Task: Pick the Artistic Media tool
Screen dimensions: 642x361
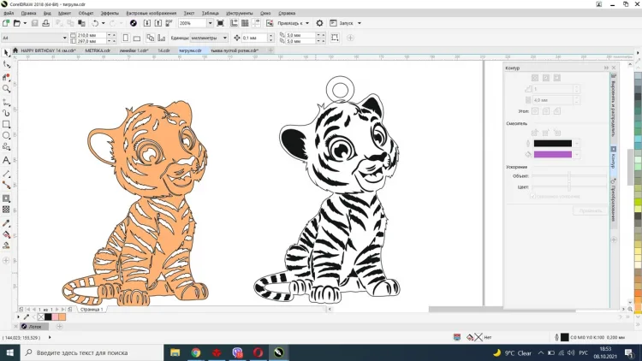Action: tap(6, 113)
